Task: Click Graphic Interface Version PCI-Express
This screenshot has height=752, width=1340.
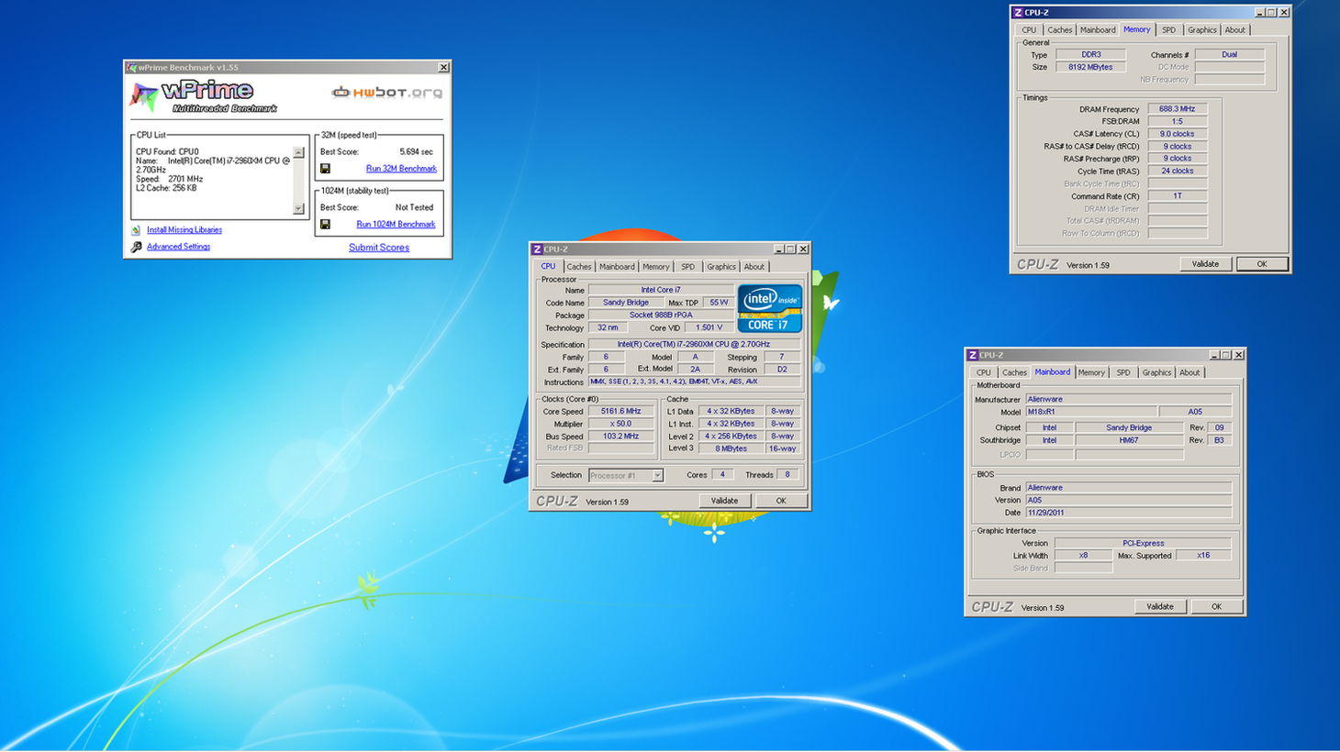Action: 1143,543
